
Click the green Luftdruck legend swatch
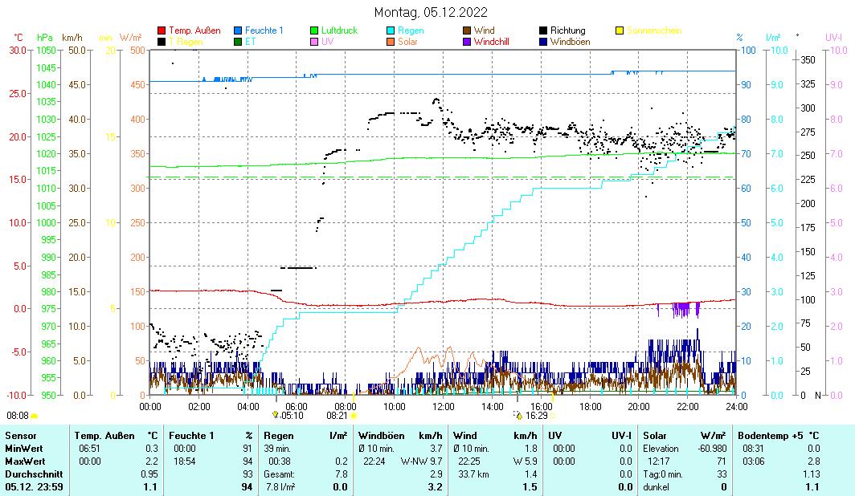pos(314,30)
